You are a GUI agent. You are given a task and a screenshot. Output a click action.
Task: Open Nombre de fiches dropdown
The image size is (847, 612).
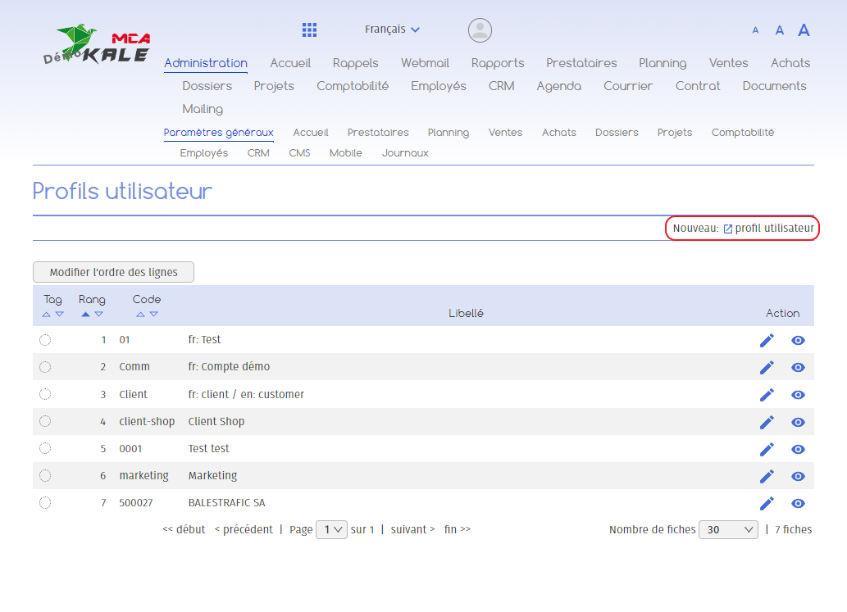[728, 530]
